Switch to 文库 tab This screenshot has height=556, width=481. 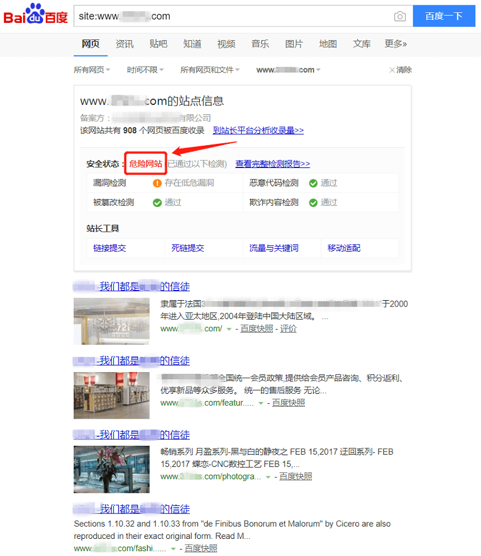pyautogui.click(x=361, y=44)
